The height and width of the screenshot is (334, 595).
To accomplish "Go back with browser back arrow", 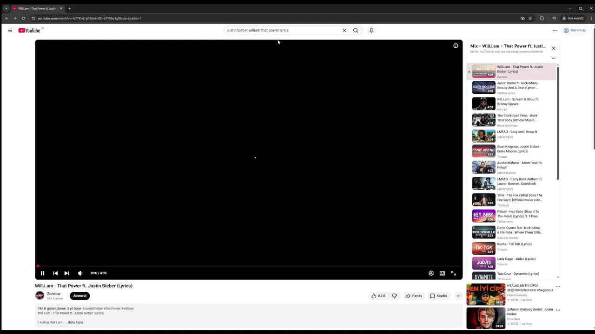I will (x=7, y=18).
